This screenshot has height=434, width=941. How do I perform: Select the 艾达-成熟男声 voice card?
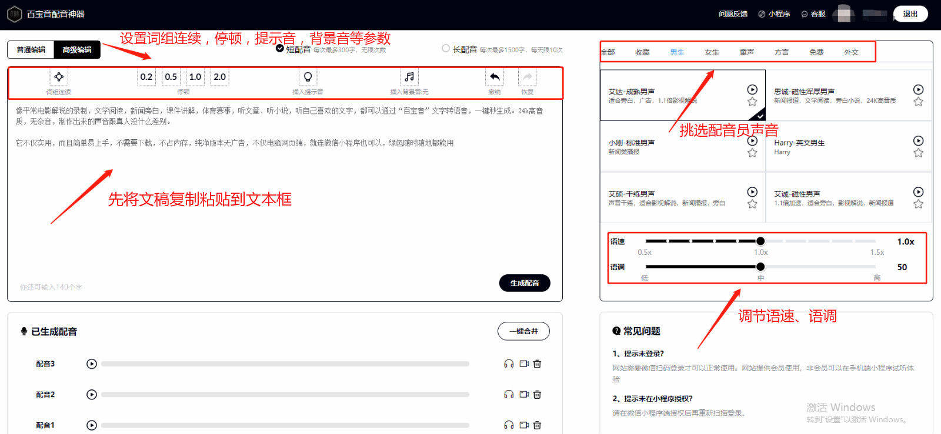pos(683,96)
